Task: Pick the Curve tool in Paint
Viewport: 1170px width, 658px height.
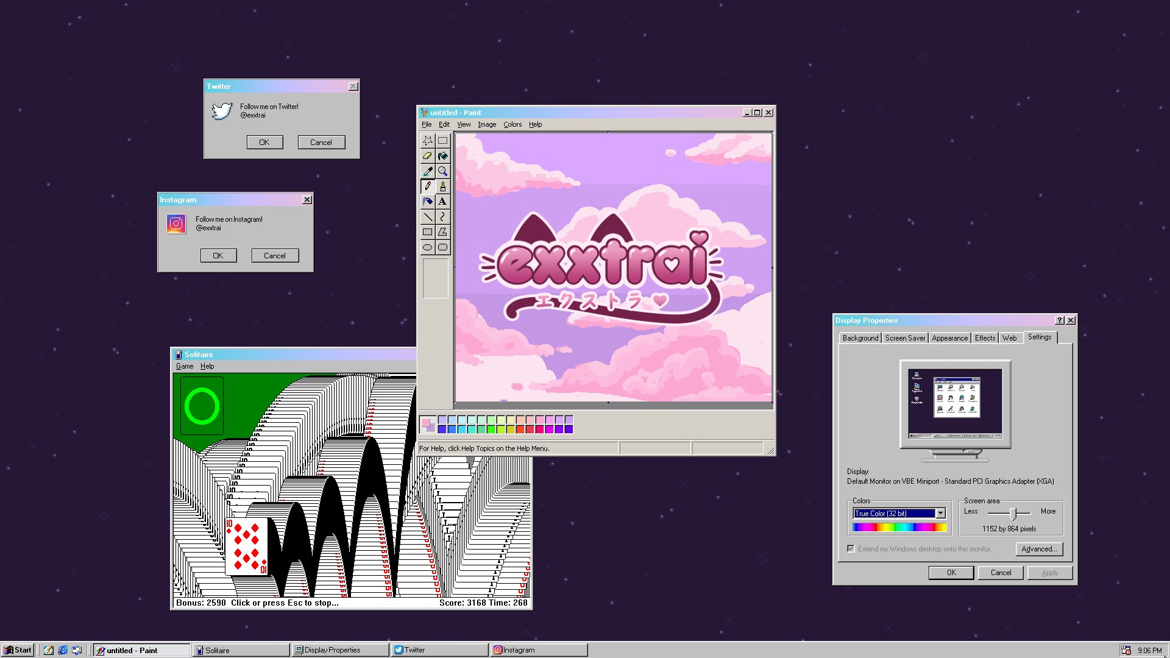Action: pos(443,217)
